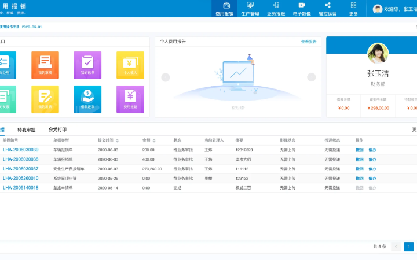The image size is (417, 260).
Task: Open the green invoice tile at left edge
Action: click(8, 99)
